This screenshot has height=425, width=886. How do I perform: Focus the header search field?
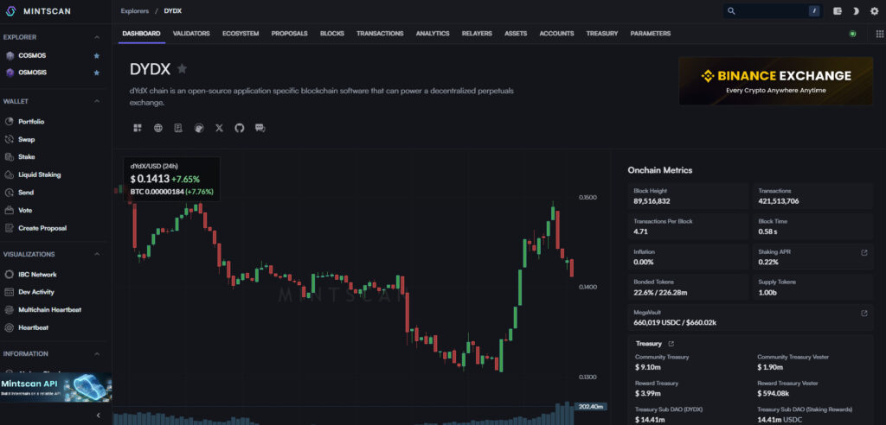773,10
